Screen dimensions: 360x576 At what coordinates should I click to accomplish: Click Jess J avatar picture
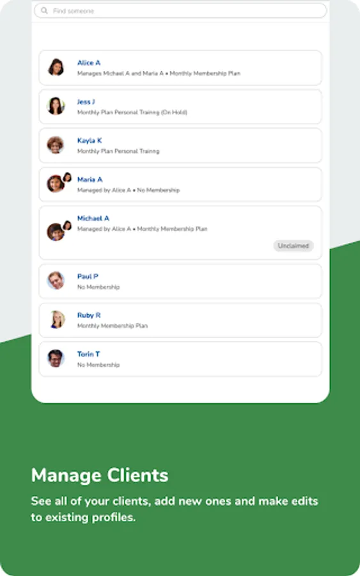click(x=56, y=106)
